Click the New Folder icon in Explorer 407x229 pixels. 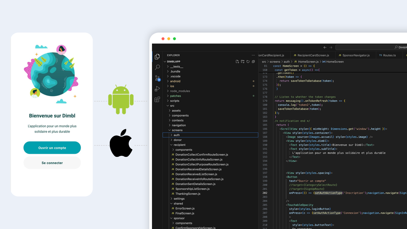(x=242, y=61)
